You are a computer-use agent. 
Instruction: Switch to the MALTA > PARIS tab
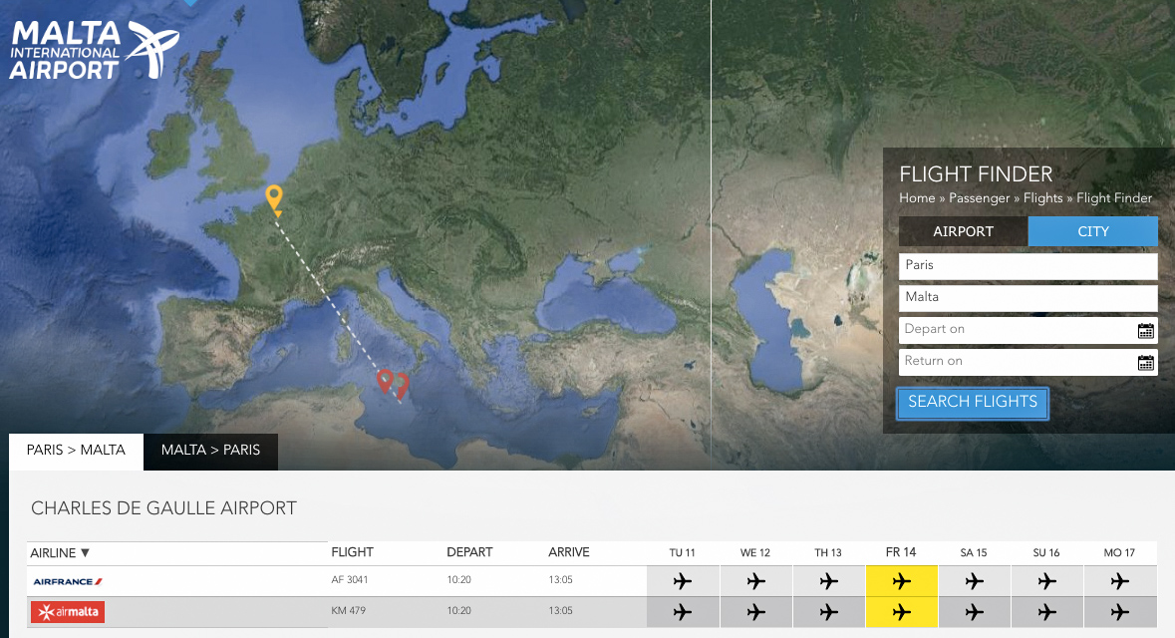tap(210, 451)
